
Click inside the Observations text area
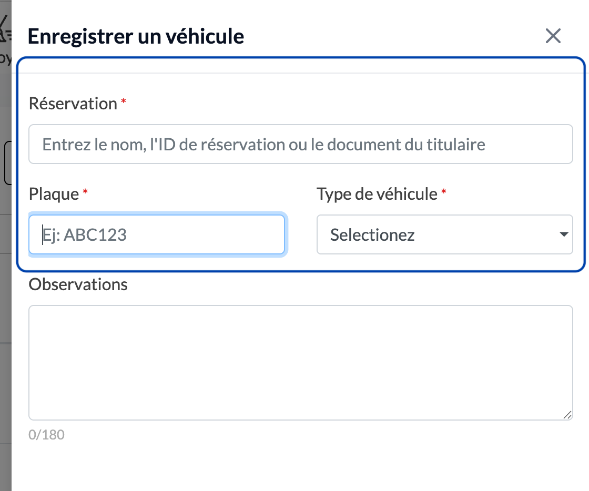[x=300, y=363]
